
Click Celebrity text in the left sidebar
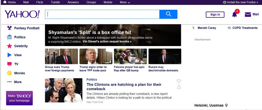point(21,46)
